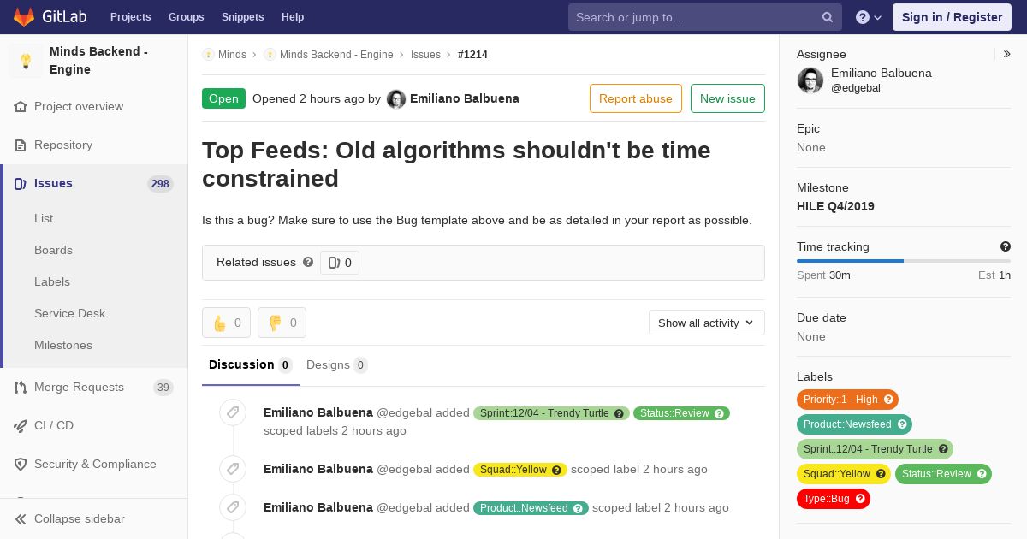The height and width of the screenshot is (539, 1027).
Task: Click the New issue button
Action: click(x=727, y=98)
